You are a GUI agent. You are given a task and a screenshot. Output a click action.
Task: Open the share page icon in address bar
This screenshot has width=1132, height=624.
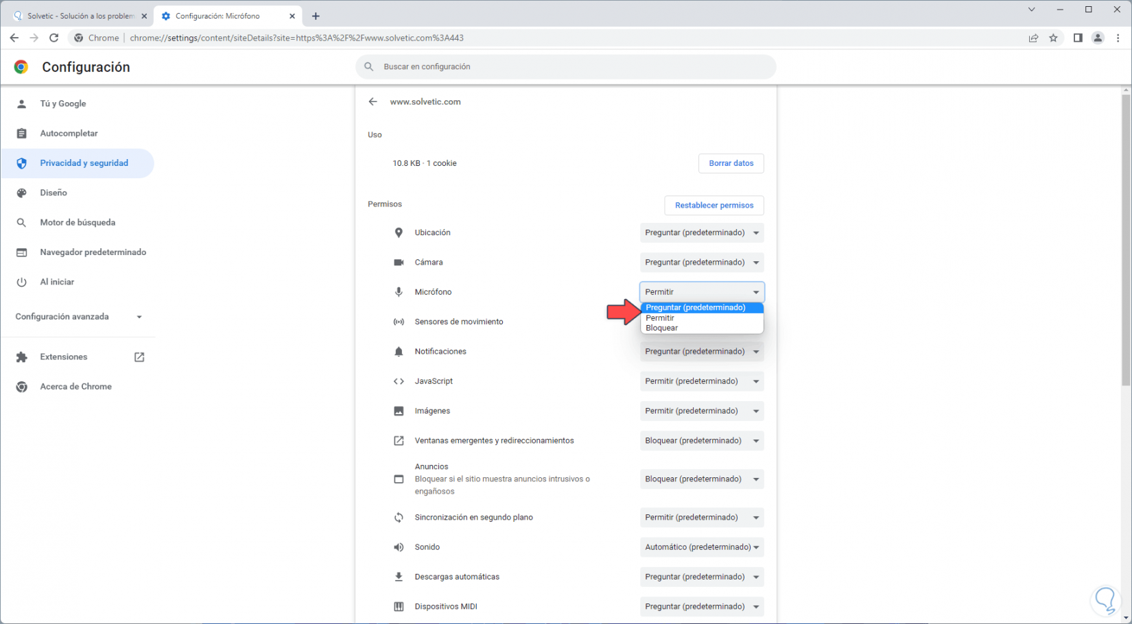coord(1033,38)
